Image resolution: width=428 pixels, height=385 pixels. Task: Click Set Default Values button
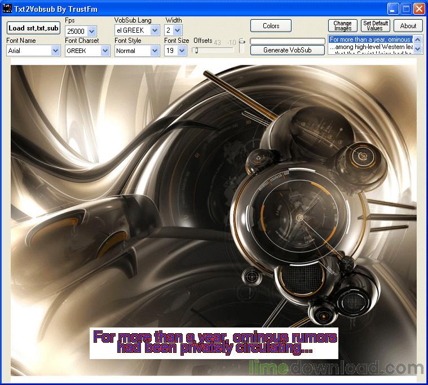pos(375,26)
